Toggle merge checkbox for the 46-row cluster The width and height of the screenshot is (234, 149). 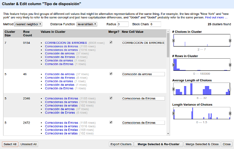[x=111, y=74]
